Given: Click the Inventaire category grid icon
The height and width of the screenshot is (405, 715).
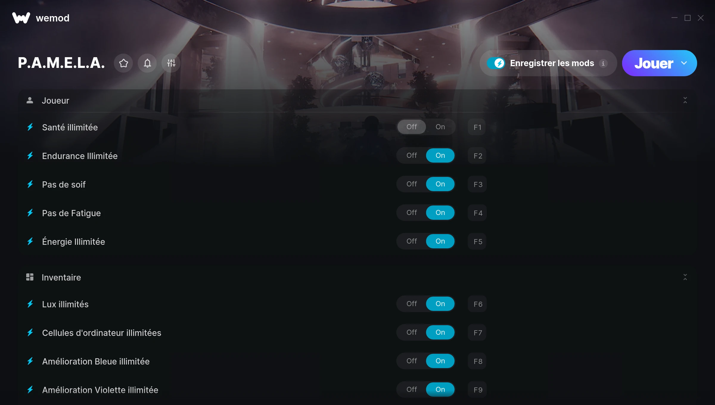Looking at the screenshot, I should [x=30, y=277].
